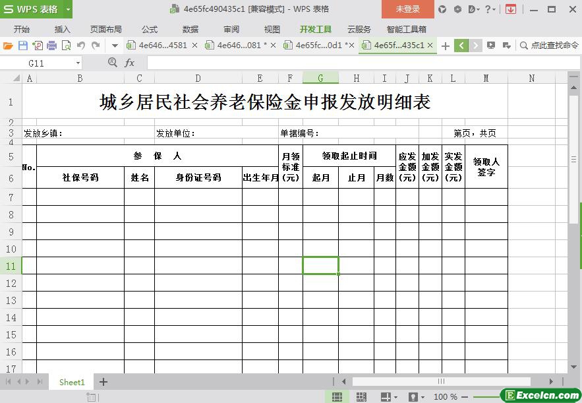Open Print Preview from the toolbar

66,46
